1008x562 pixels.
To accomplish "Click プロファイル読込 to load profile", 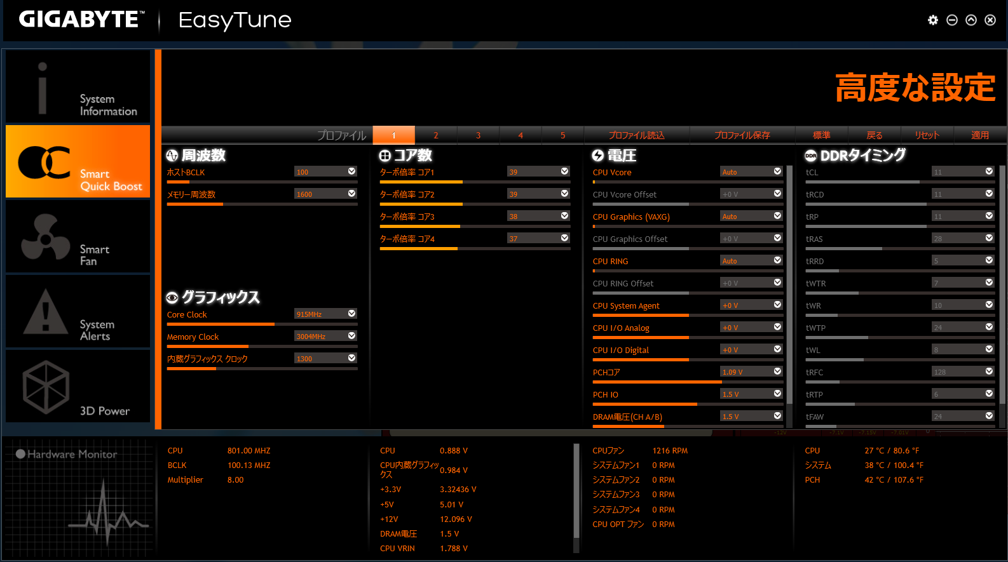I will (x=637, y=135).
